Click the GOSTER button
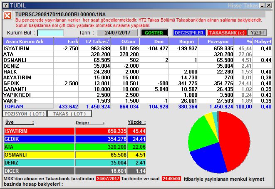 154,33
